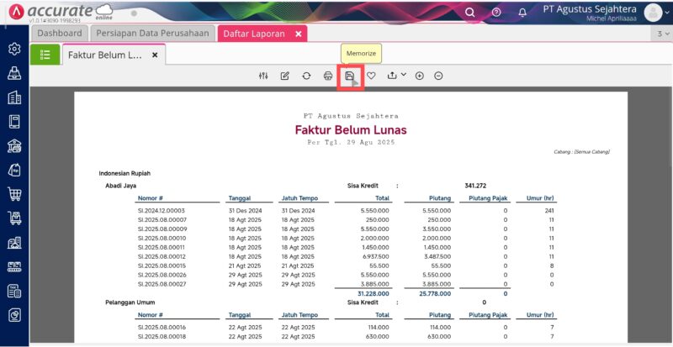Click the Accurate Online logo
This screenshot has width=673, height=347.
pyautogui.click(x=61, y=13)
